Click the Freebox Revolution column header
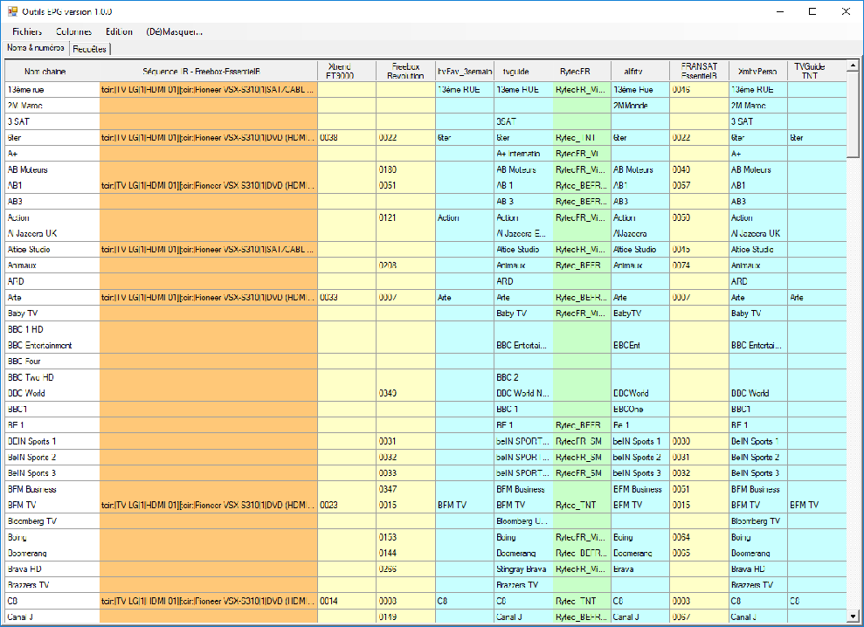 point(405,71)
